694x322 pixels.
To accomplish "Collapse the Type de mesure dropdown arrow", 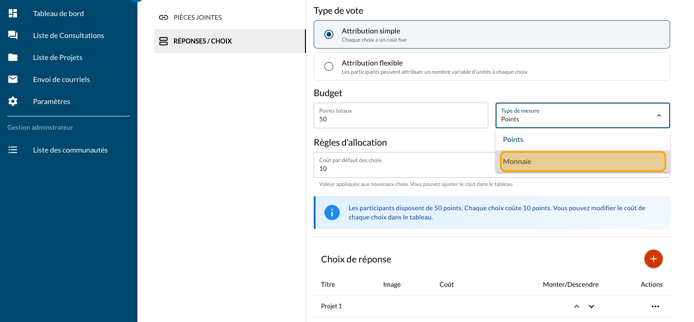I will (x=659, y=115).
